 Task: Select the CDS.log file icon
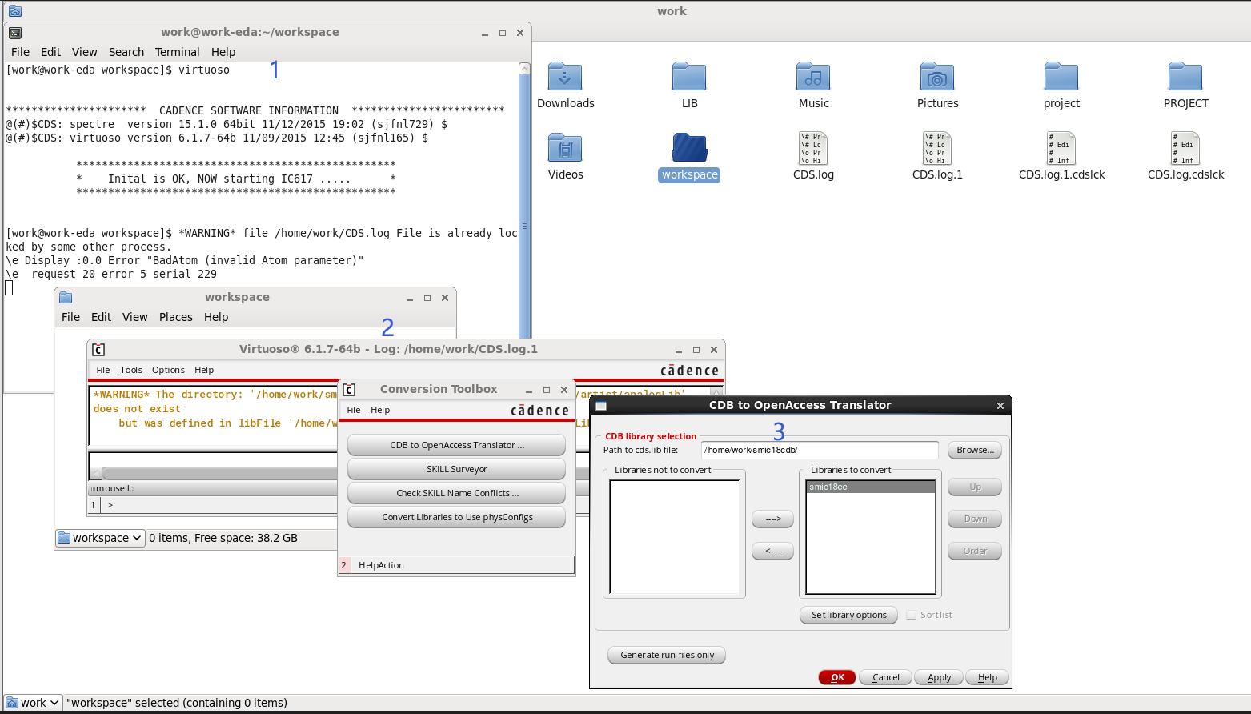(x=813, y=148)
